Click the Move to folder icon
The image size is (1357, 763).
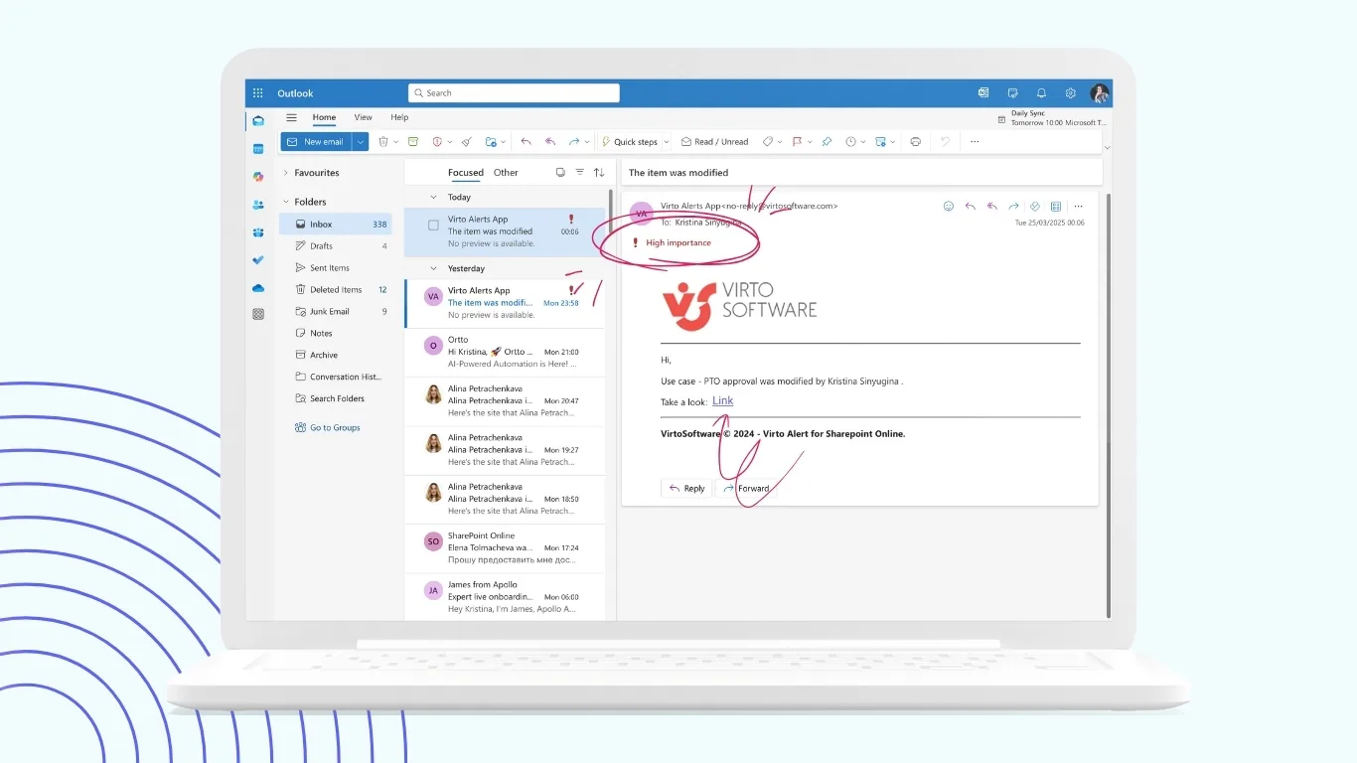tap(493, 141)
